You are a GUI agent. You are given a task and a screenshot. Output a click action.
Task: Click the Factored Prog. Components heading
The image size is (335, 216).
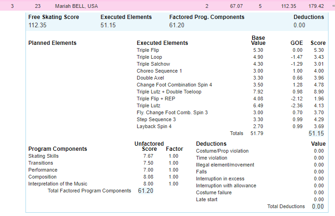207,17
